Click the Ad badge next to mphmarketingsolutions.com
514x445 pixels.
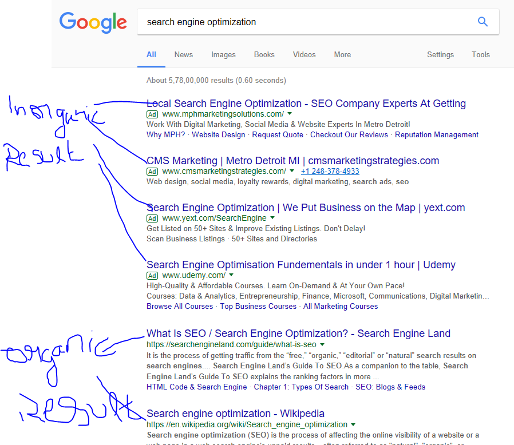[152, 114]
